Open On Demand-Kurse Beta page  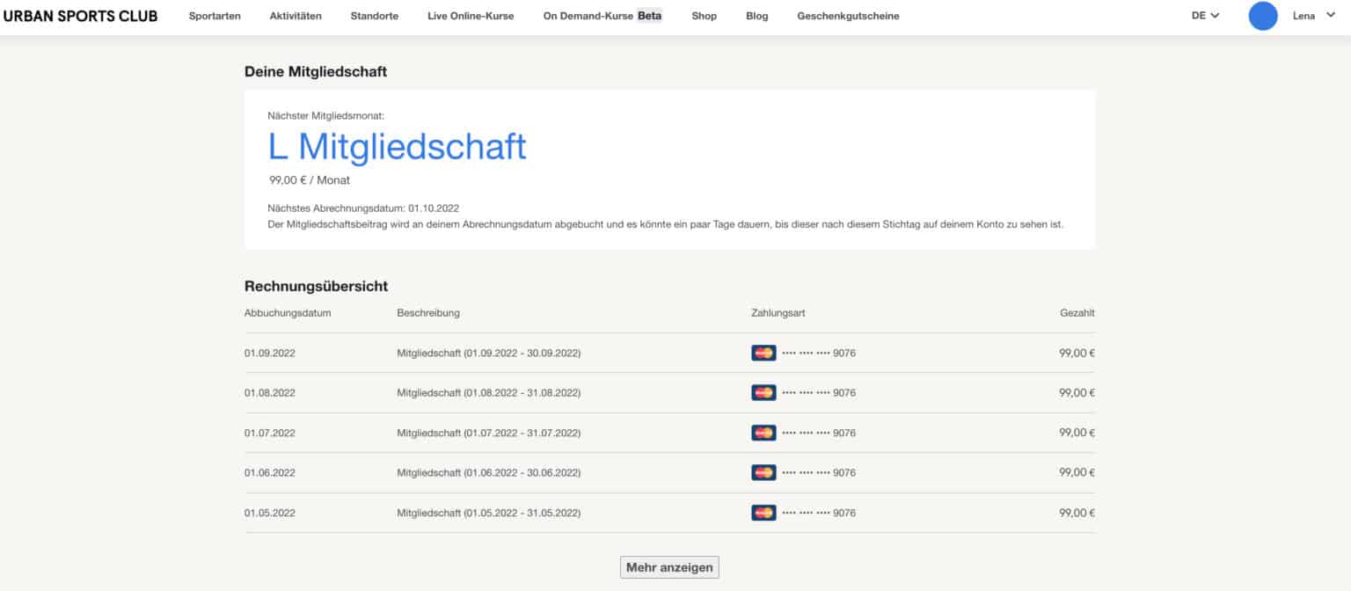pyautogui.click(x=602, y=16)
